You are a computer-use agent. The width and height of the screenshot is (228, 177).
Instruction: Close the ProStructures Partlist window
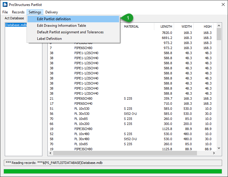222,4
